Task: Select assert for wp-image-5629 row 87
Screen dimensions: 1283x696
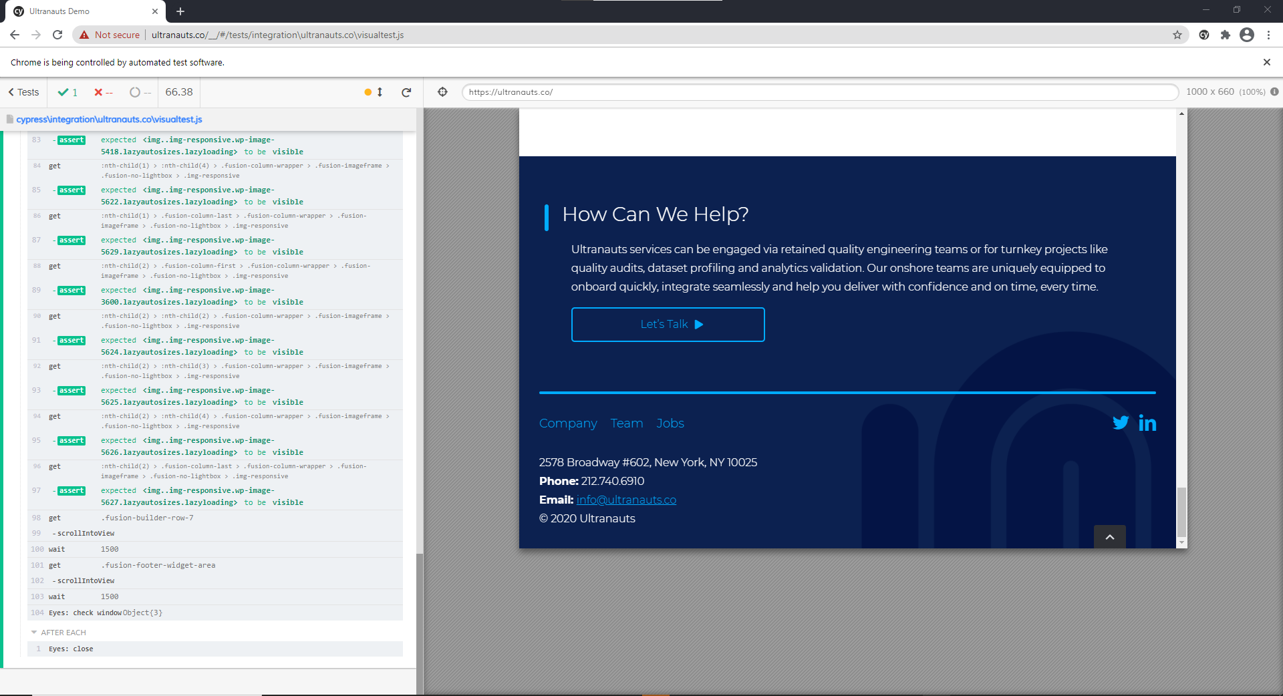Action: (x=215, y=246)
